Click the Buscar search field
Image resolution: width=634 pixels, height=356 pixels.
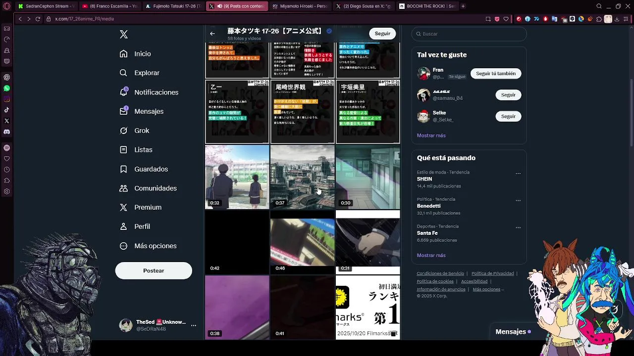[x=469, y=34]
